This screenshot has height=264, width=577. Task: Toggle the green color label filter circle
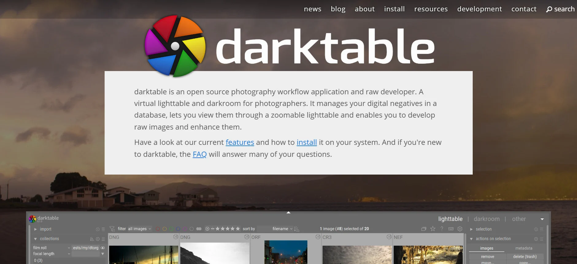[x=171, y=229]
